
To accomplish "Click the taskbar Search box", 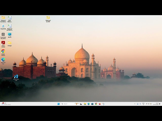I will click(70, 104).
